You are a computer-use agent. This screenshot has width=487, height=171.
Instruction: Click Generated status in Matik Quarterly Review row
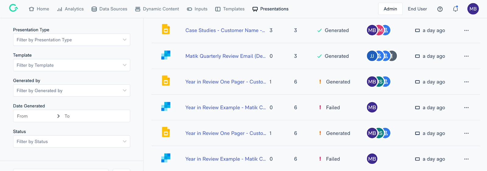337,56
